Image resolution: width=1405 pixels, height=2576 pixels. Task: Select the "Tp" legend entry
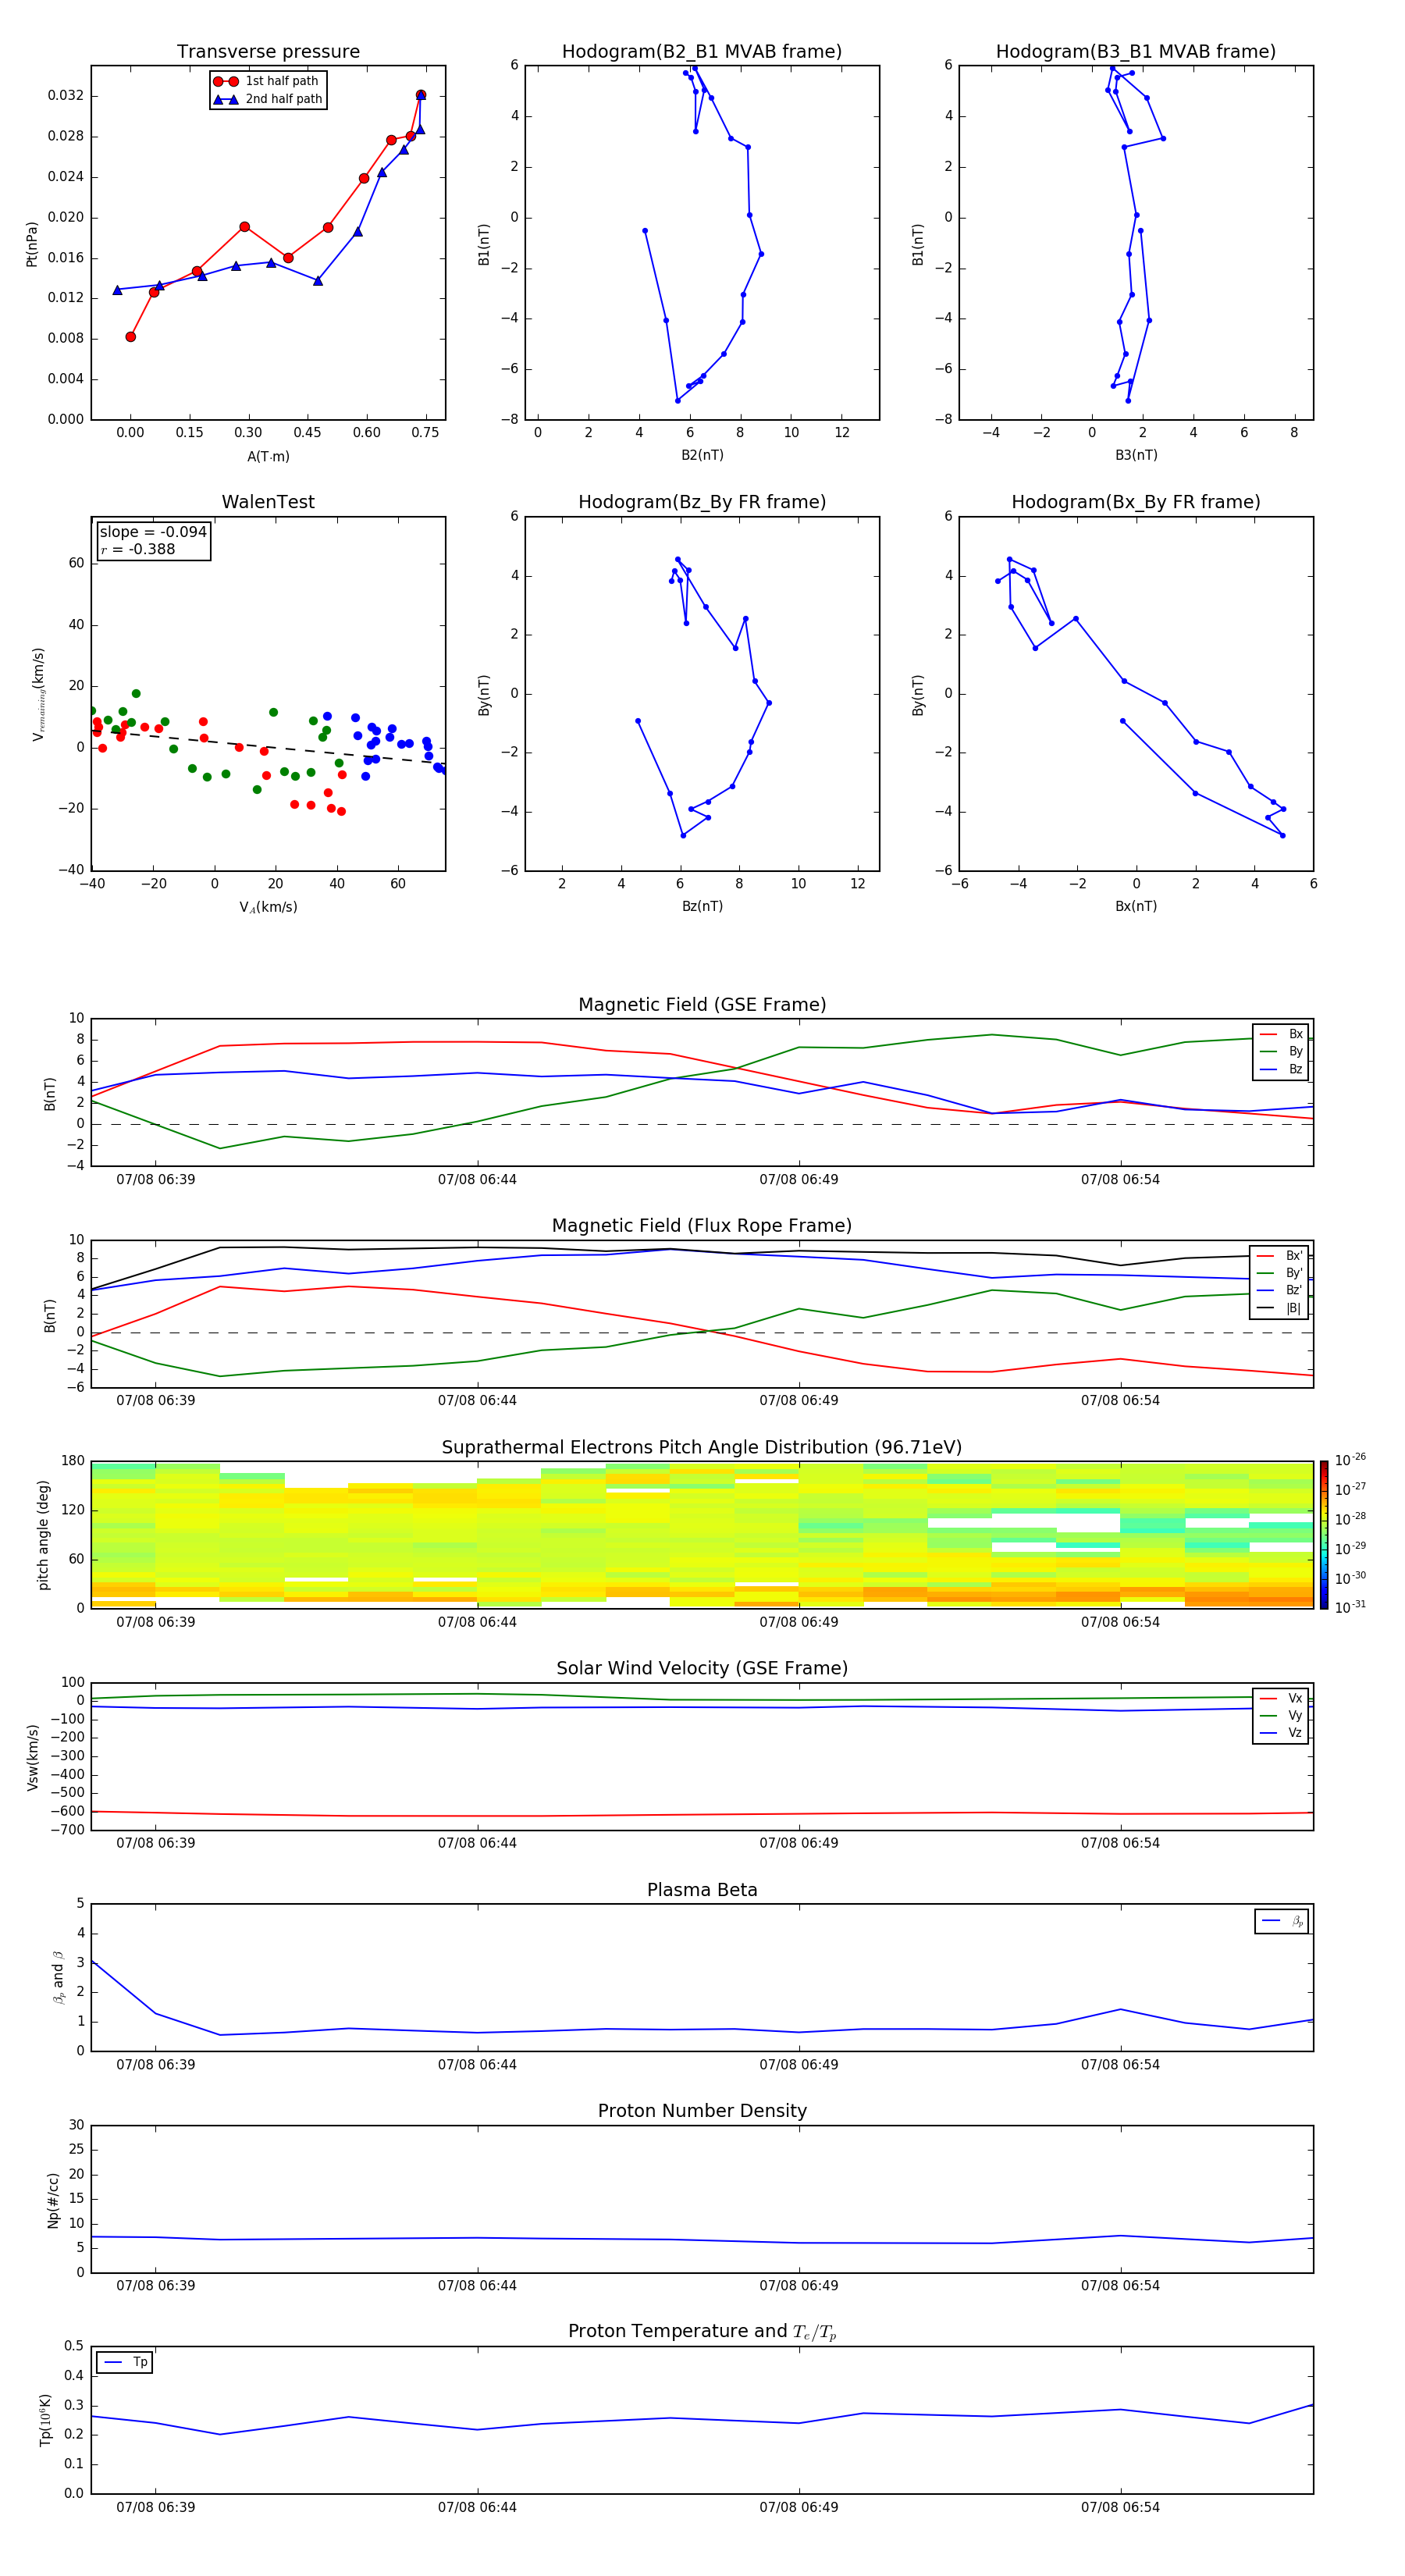(x=126, y=2362)
